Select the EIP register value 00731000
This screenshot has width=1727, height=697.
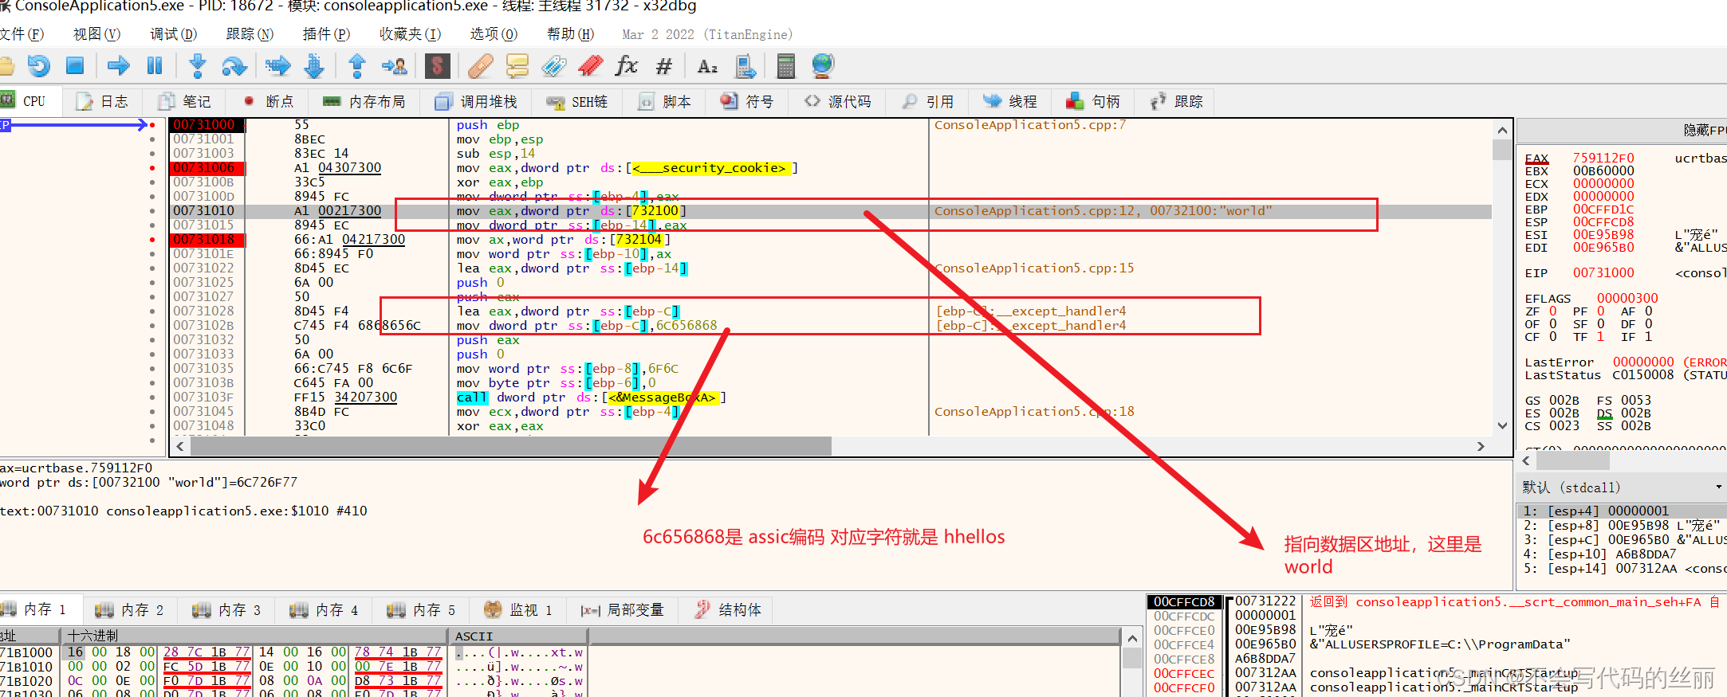1603,273
